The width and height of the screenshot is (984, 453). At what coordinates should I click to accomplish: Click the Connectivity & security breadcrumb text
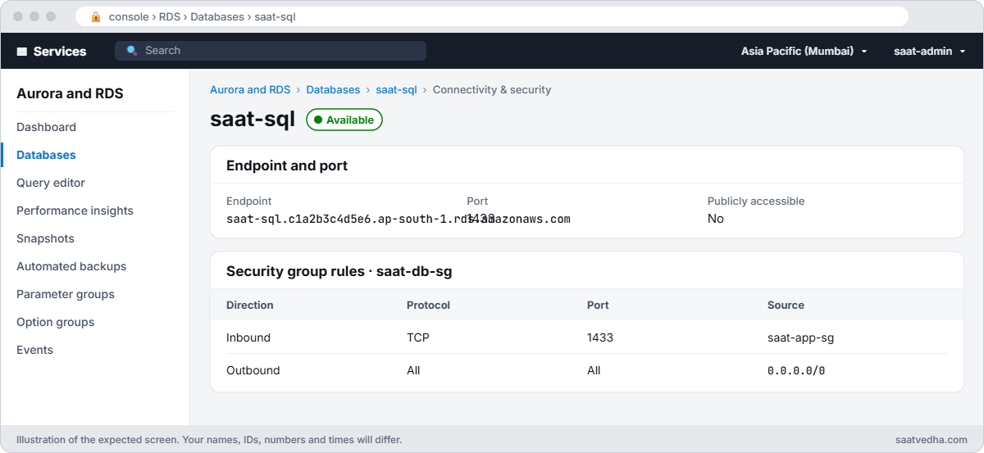coord(492,89)
